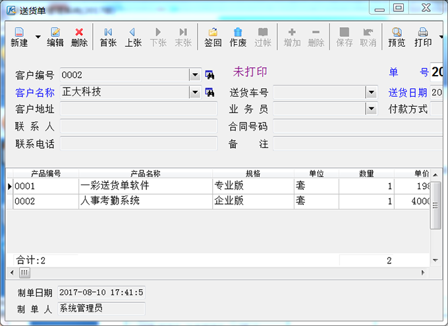
Task: Click the 客户地址 input field
Action: click(x=138, y=109)
